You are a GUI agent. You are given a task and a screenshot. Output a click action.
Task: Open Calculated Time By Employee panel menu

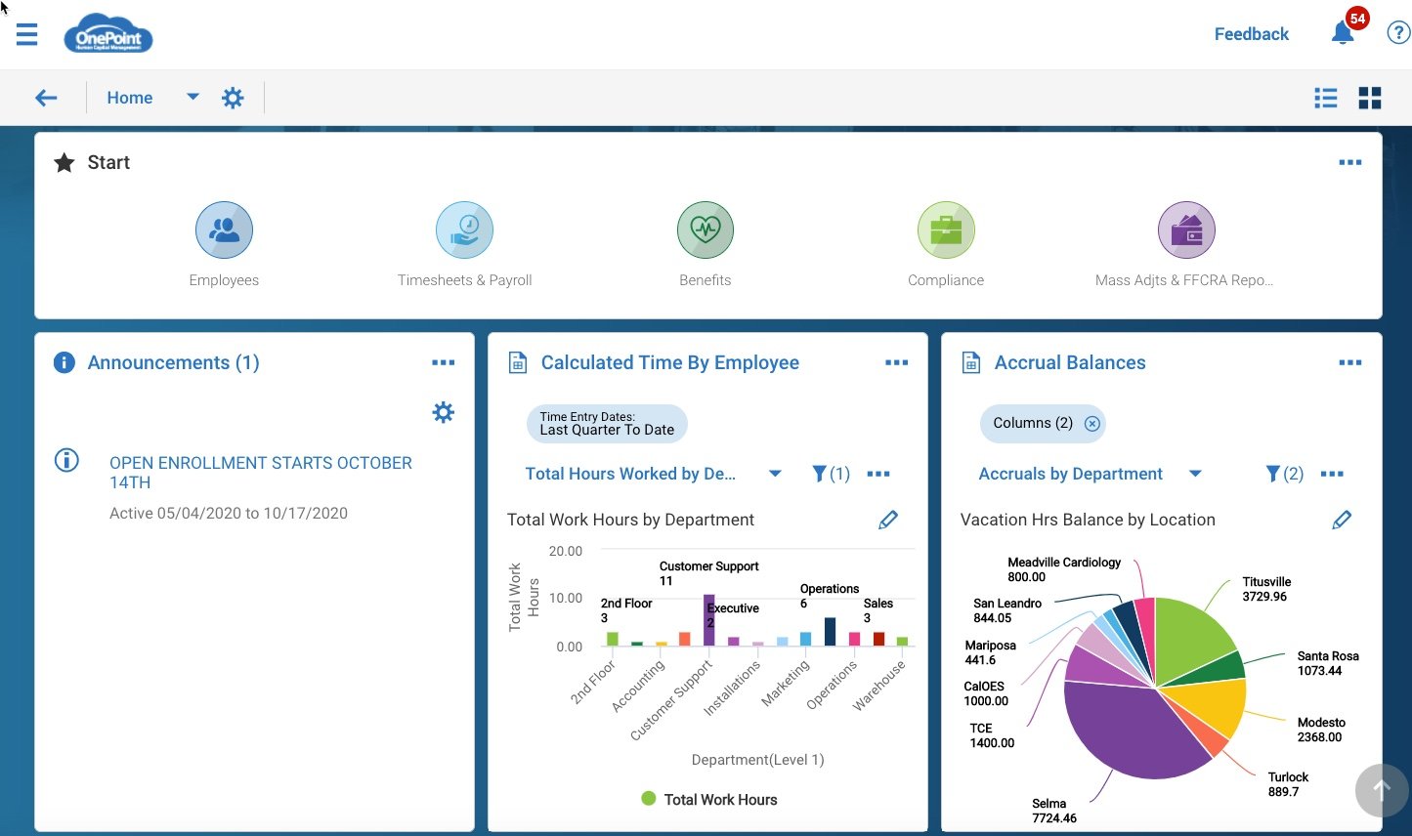click(x=897, y=362)
